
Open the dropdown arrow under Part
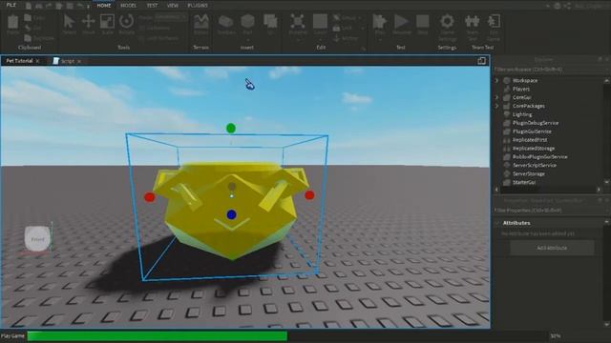click(247, 39)
